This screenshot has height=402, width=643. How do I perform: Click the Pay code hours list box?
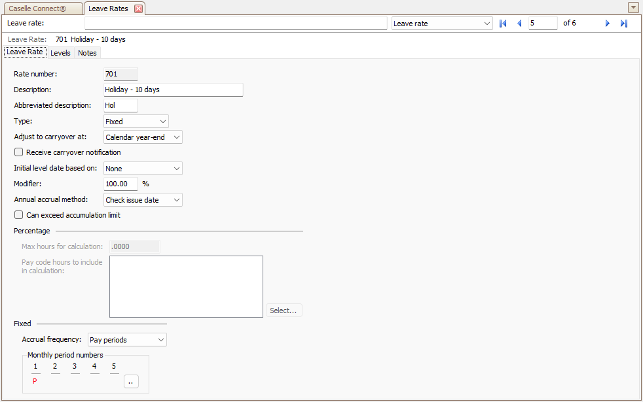click(186, 286)
